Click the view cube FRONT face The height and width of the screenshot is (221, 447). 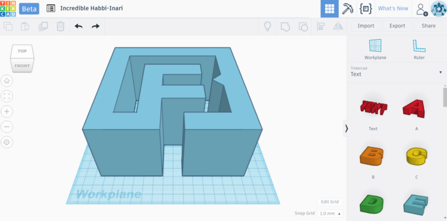[x=22, y=66]
